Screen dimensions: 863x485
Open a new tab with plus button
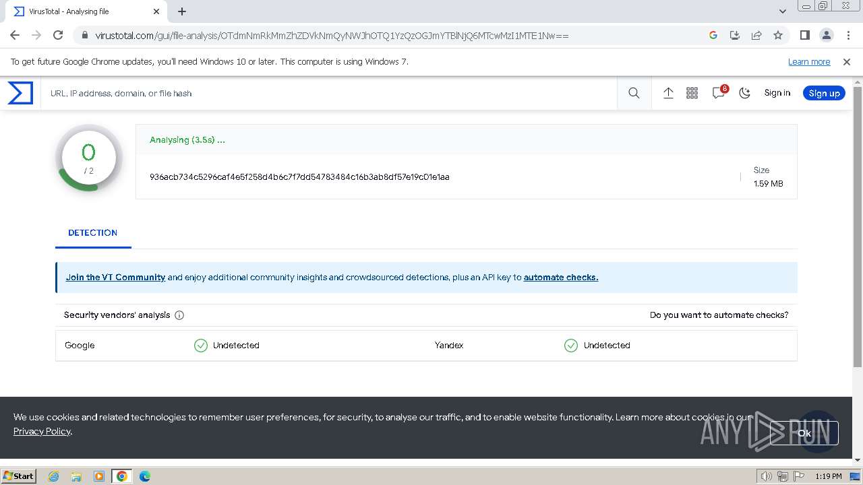[182, 11]
